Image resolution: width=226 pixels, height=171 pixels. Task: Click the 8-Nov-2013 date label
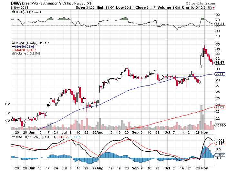[20, 8]
